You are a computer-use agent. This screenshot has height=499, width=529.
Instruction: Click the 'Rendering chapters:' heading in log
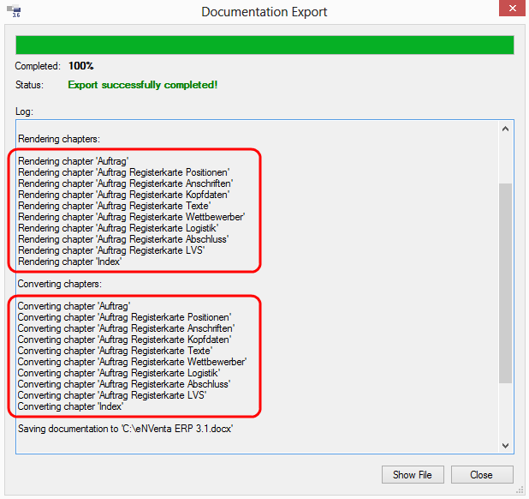59,139
